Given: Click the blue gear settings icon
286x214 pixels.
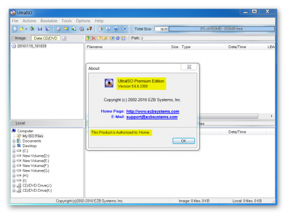Looking at the screenshot, I should click(118, 38).
